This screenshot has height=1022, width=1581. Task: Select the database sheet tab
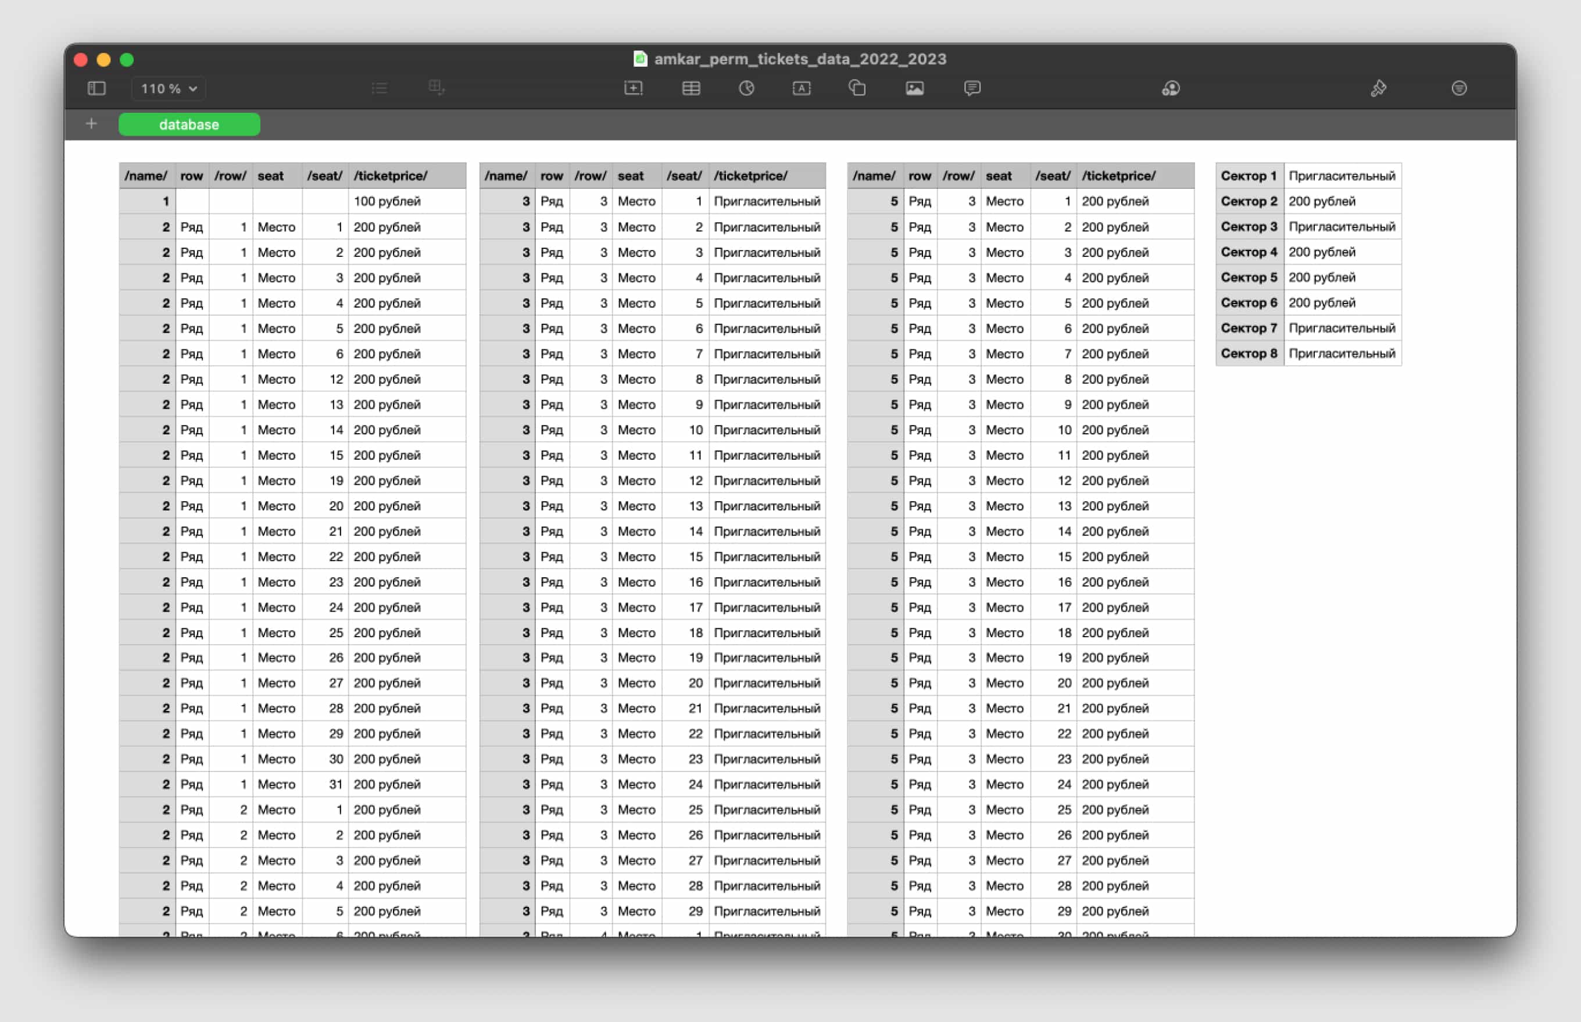coord(189,125)
